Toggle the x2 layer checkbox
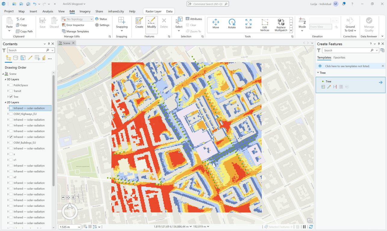Viewport: 387px width, 231px height. [11, 177]
